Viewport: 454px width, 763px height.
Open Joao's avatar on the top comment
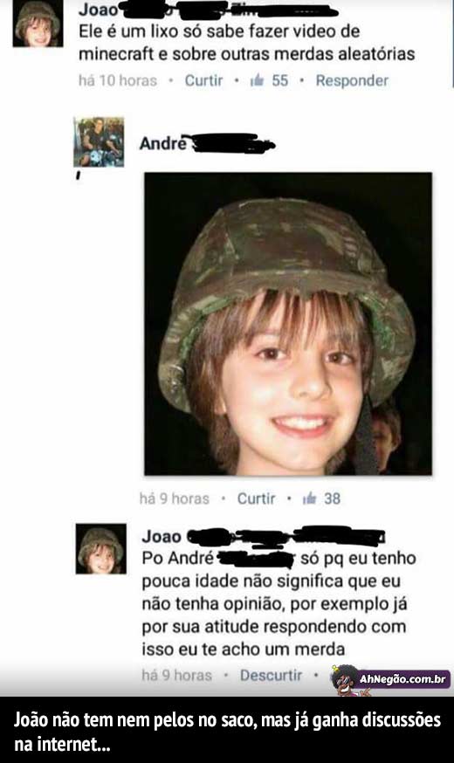coord(38,24)
